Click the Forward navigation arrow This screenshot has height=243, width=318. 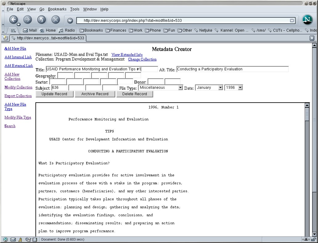pos(28,20)
